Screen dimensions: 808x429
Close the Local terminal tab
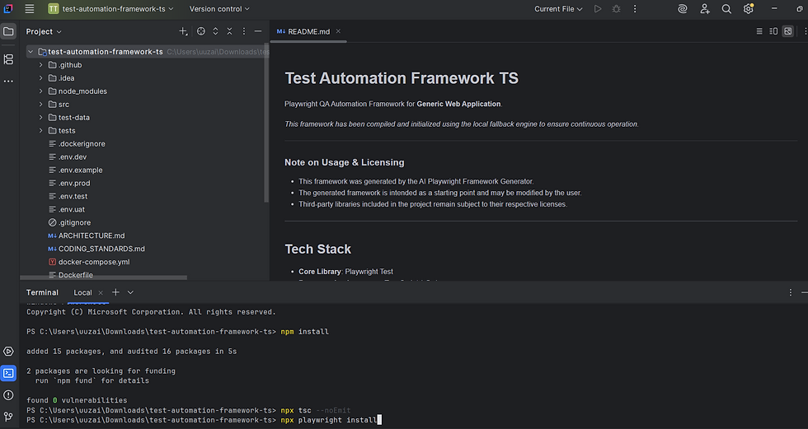(101, 292)
